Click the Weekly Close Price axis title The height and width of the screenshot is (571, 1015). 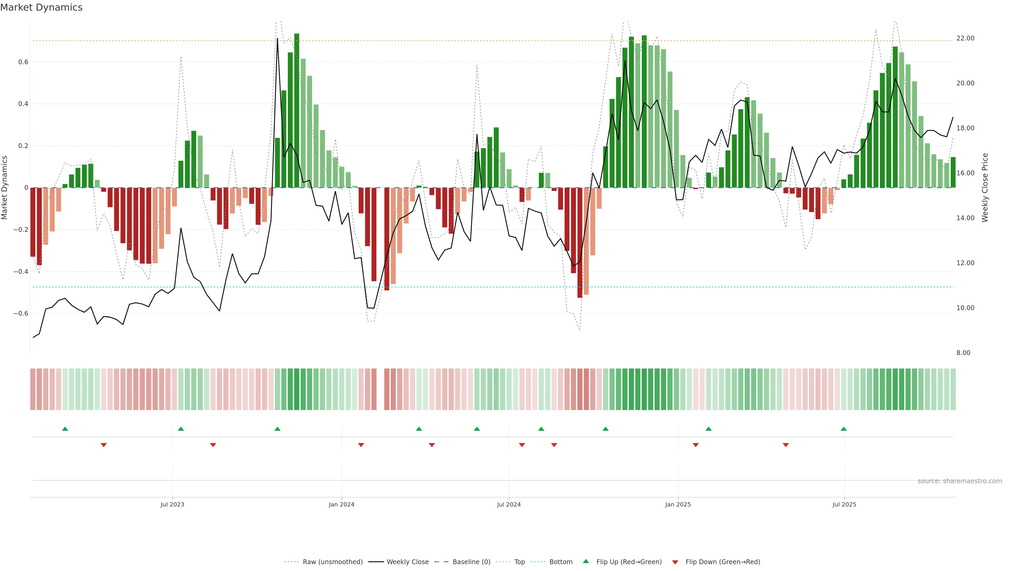pyautogui.click(x=985, y=188)
